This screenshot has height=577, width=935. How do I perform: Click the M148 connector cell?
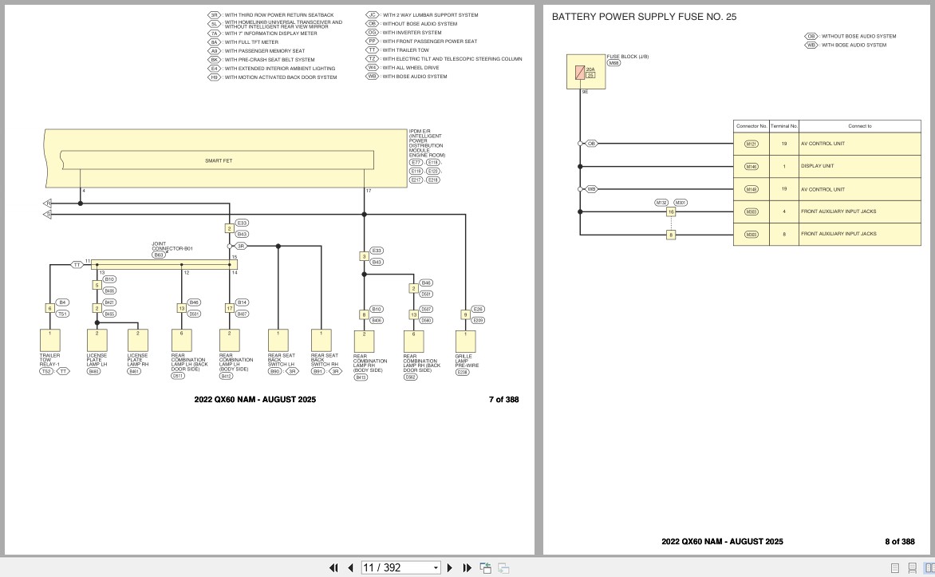[x=752, y=189]
